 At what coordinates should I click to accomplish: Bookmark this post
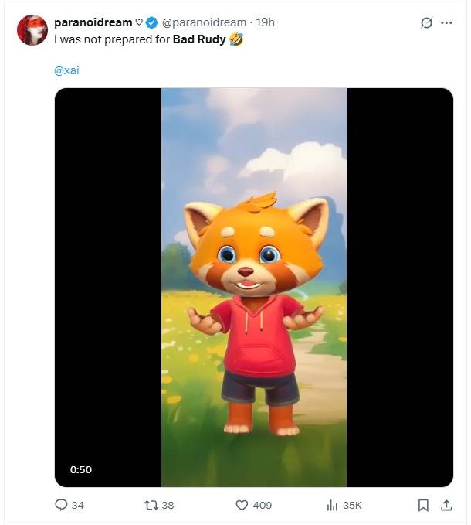(423, 505)
